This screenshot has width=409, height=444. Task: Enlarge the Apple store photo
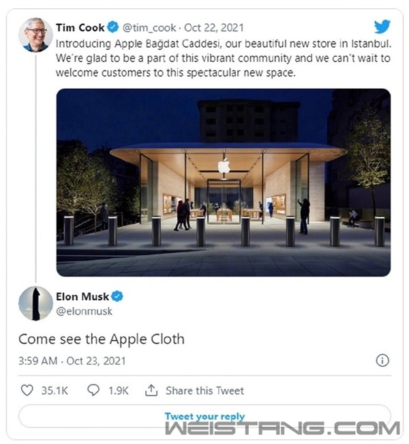tap(223, 182)
